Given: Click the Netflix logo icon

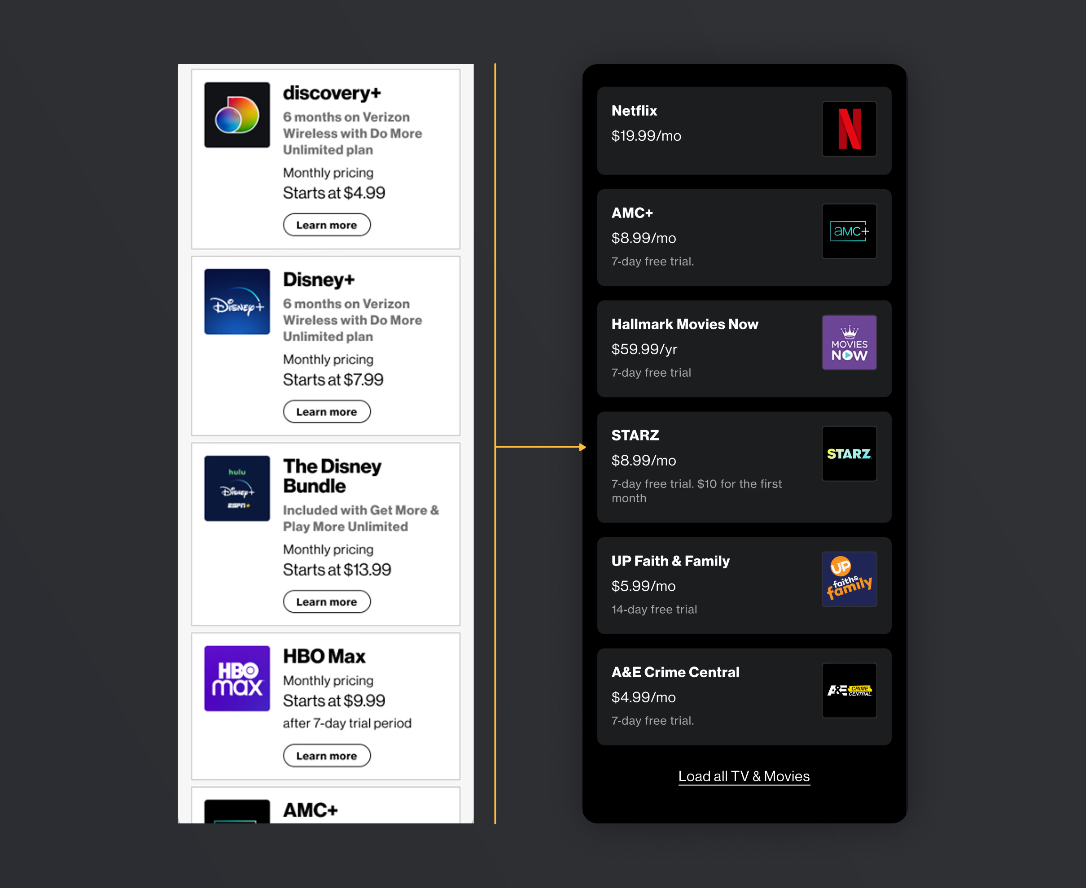Looking at the screenshot, I should coord(849,129).
